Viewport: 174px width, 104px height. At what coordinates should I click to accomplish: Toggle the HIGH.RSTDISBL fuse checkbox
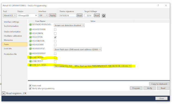point(55,30)
